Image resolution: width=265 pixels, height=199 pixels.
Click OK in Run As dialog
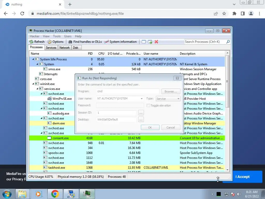pos(150,127)
